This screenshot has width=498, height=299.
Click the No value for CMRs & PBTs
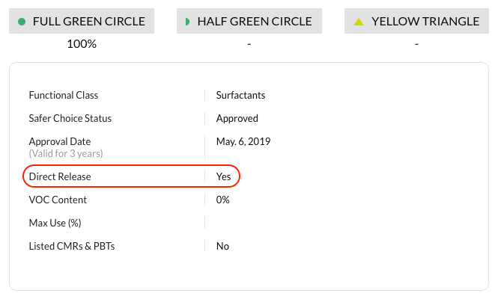222,246
